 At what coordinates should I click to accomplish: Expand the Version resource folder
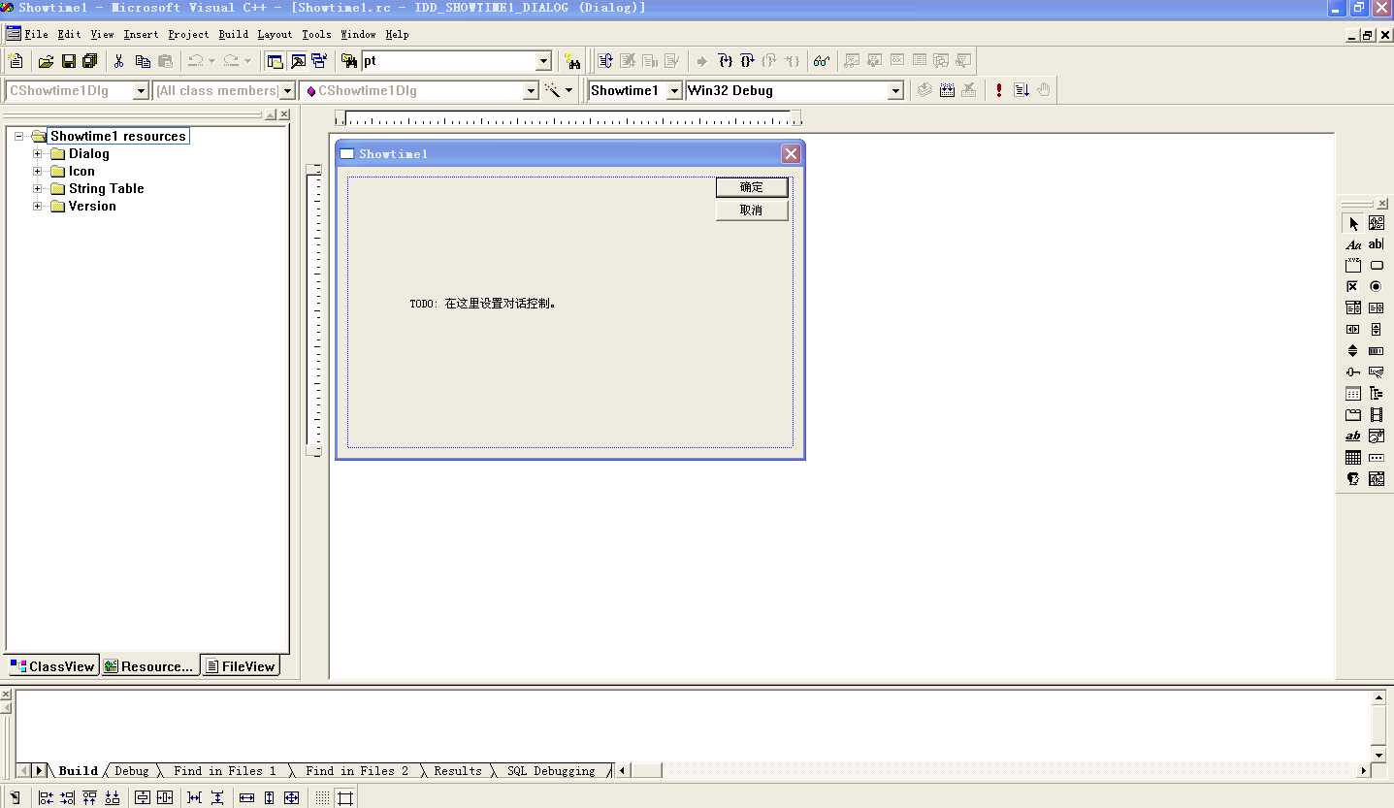(x=38, y=206)
